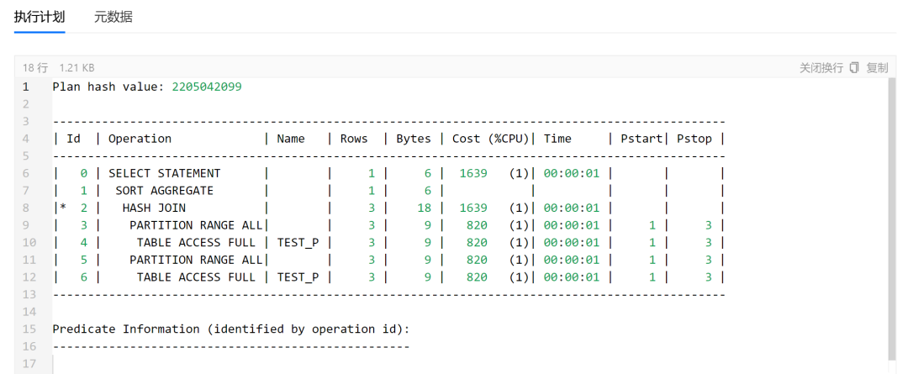Image resolution: width=908 pixels, height=374 pixels.
Task: Click the 1.21 KB size label
Action: coord(77,68)
